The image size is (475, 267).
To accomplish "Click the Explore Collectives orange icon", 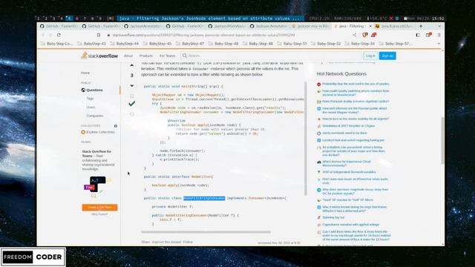I will 83,132.
